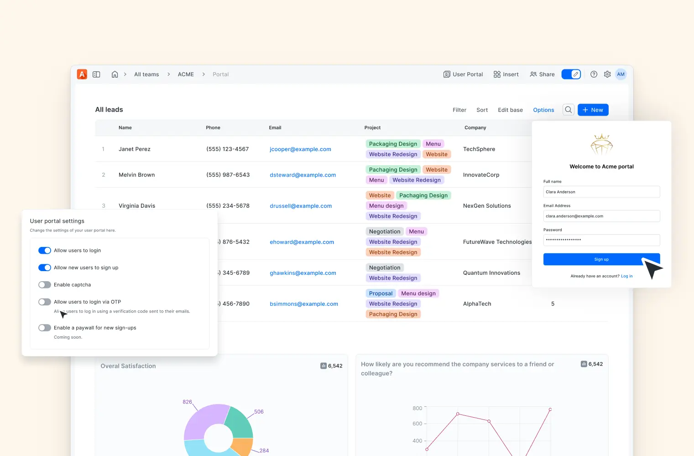Click the Email Address input field
This screenshot has width=694, height=456.
point(601,216)
